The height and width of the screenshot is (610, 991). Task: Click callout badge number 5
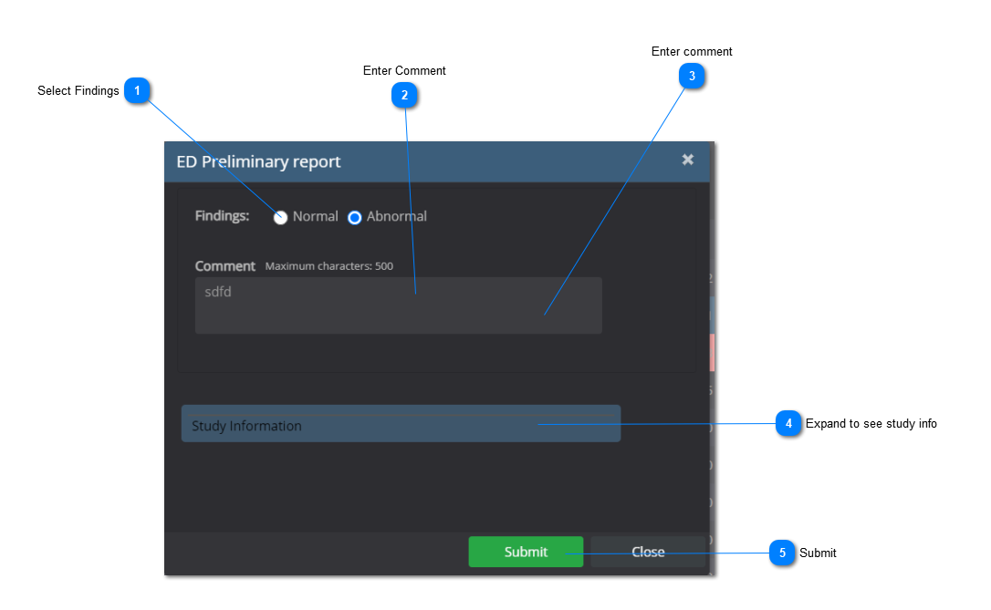coord(782,553)
